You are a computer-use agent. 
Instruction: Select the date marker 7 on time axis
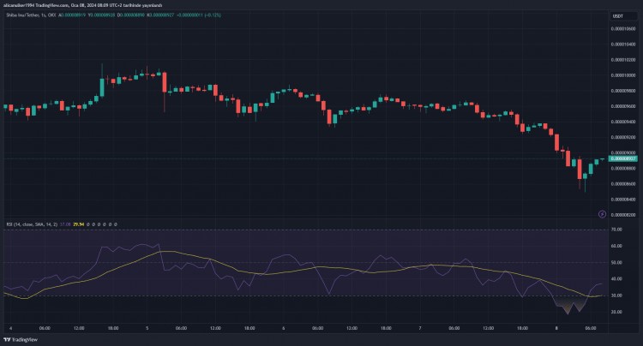(420, 327)
